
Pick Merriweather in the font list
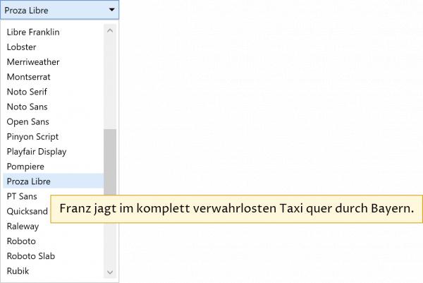33,62
